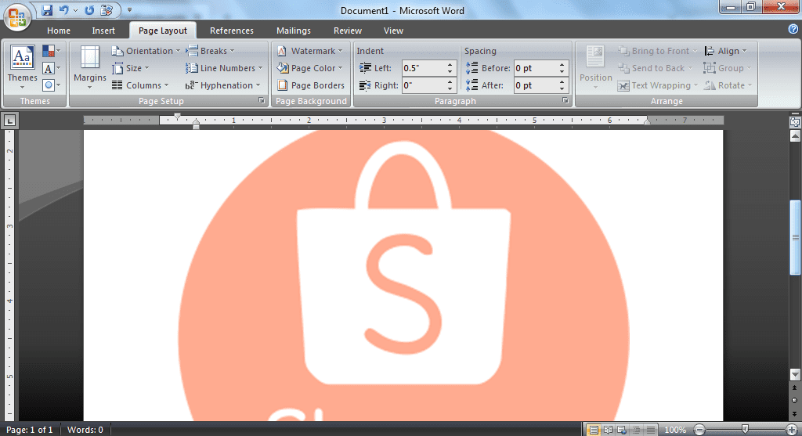Click the 100% zoom level
The image size is (802, 436).
[675, 430]
